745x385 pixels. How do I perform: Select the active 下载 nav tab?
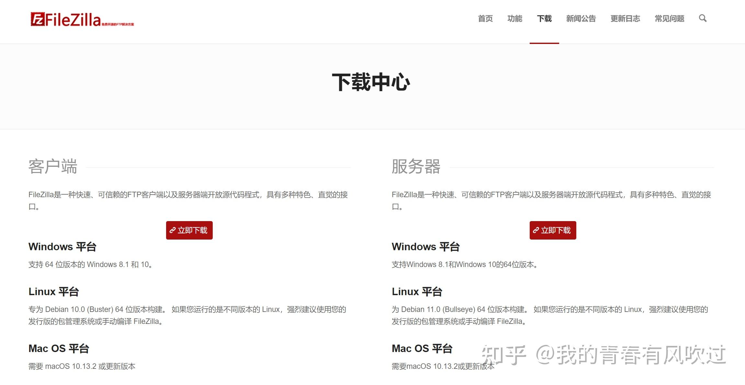click(544, 19)
